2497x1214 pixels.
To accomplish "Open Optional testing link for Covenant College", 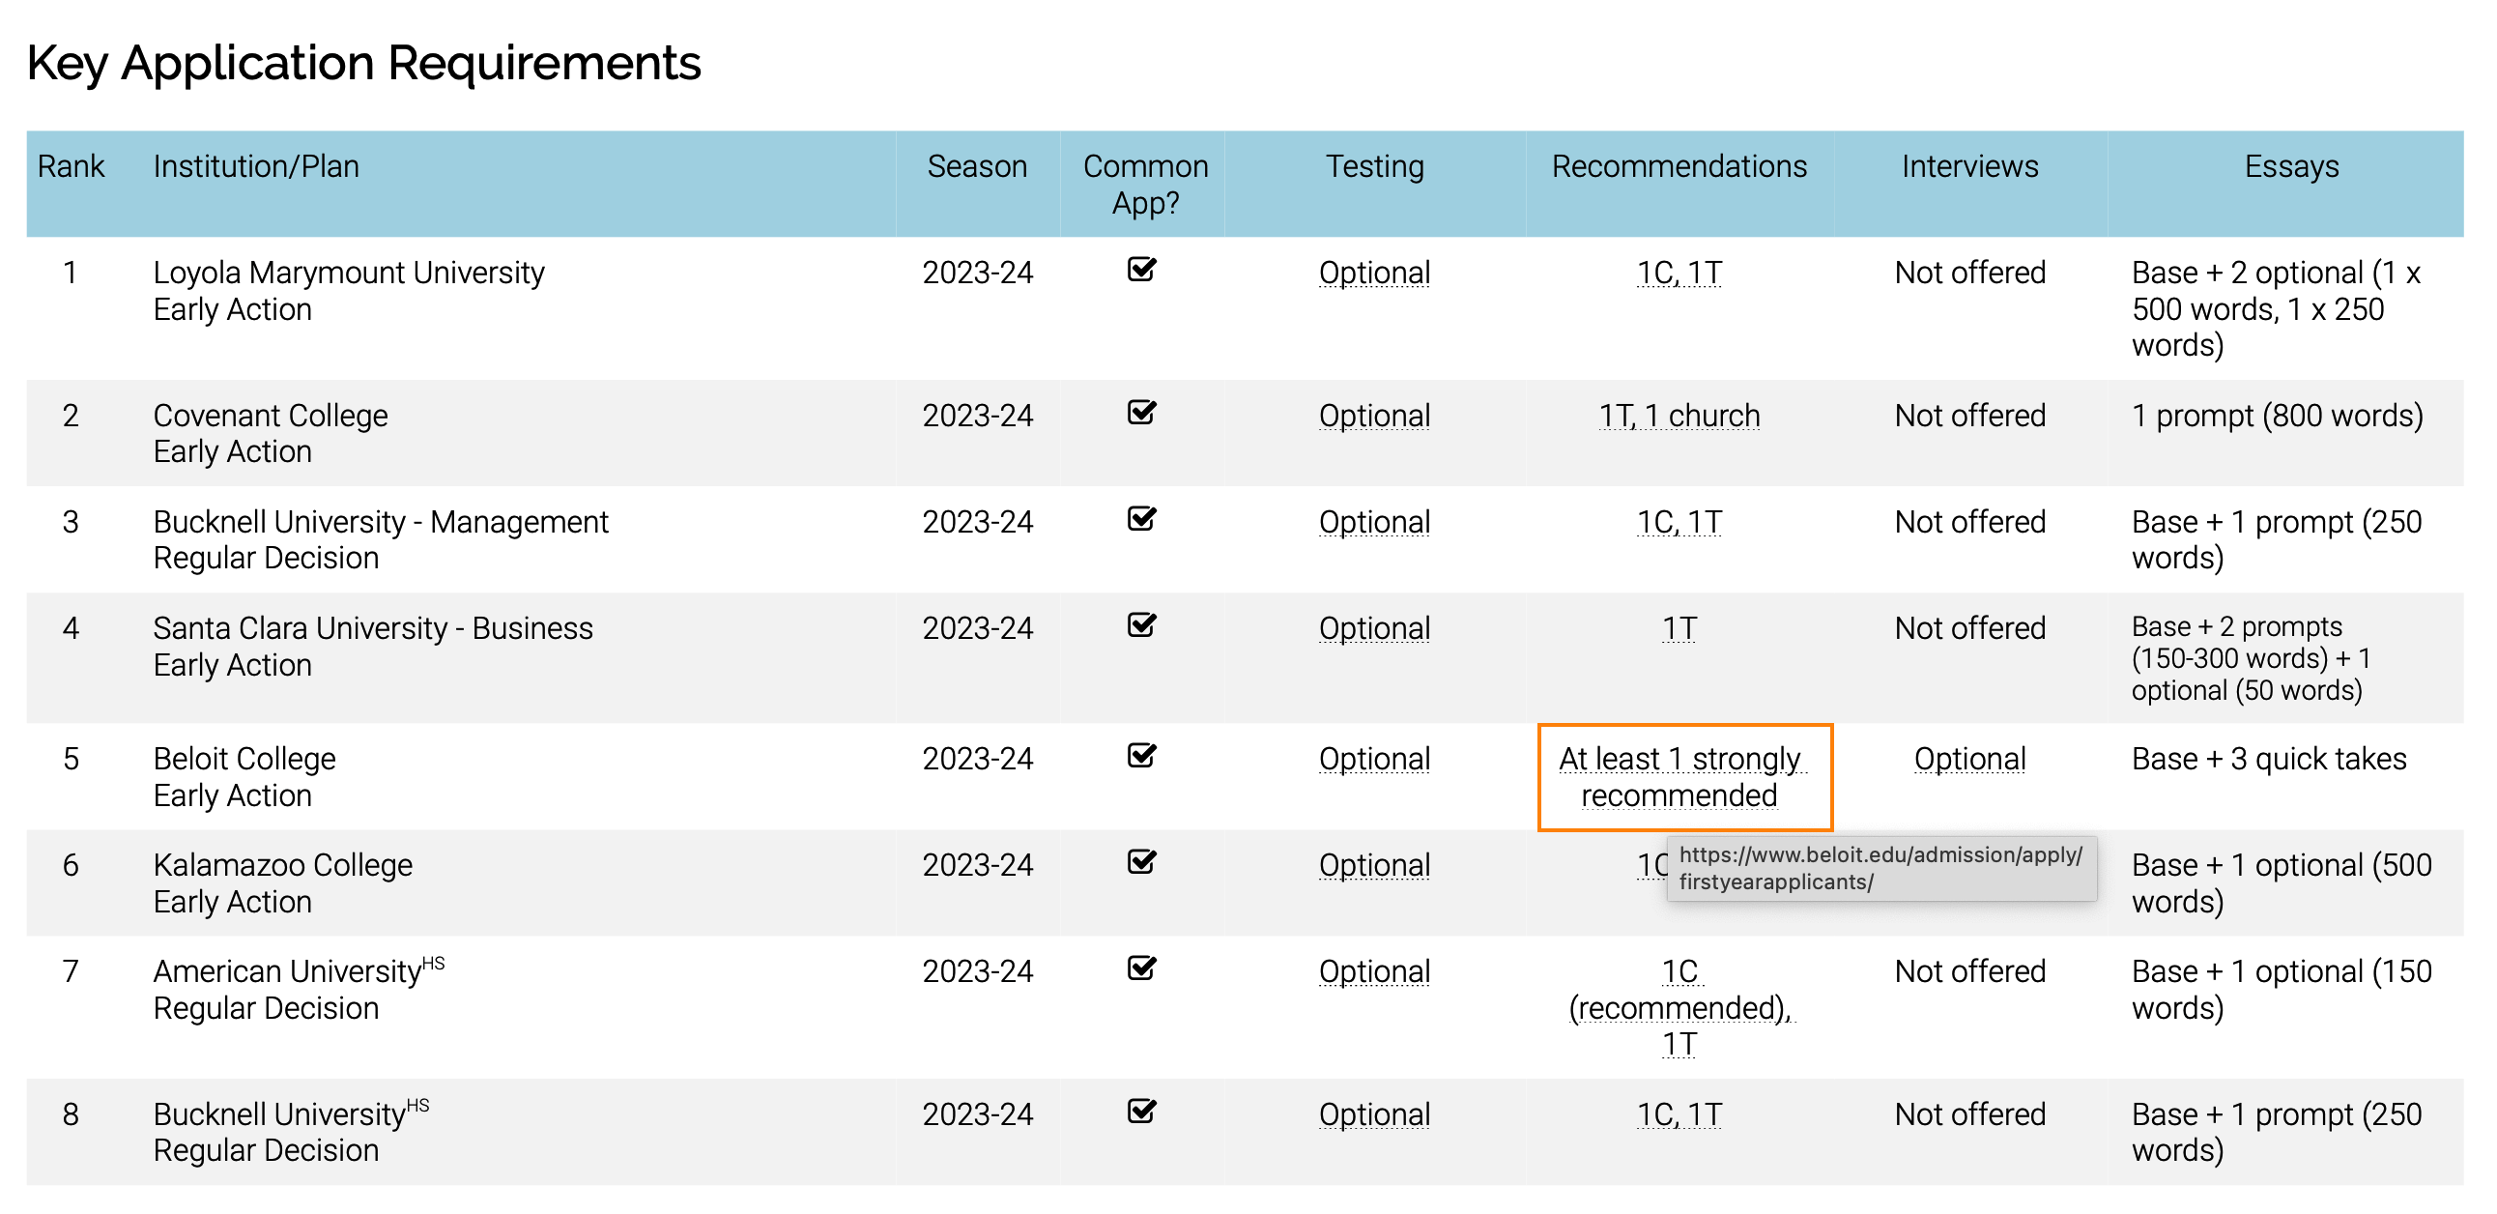I will click(1374, 415).
